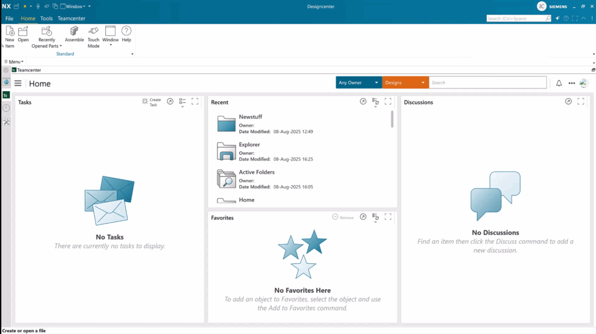Toggle full screen mode icon in title bar
596x334 pixels.
[x=574, y=19]
